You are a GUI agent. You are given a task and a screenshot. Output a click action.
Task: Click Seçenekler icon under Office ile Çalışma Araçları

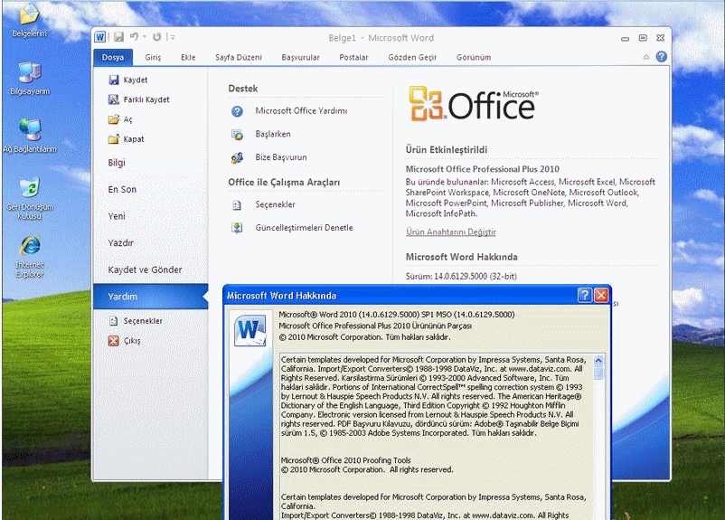237,205
